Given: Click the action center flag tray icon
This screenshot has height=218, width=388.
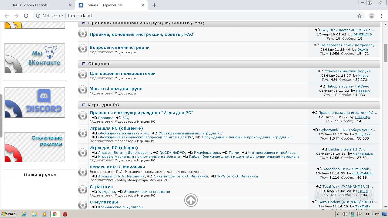Looking at the screenshot, I should 359,214.
